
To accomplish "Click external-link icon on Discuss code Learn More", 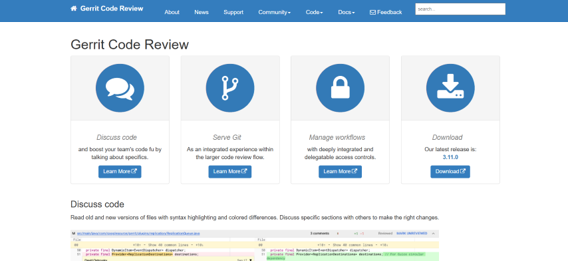I will (134, 172).
